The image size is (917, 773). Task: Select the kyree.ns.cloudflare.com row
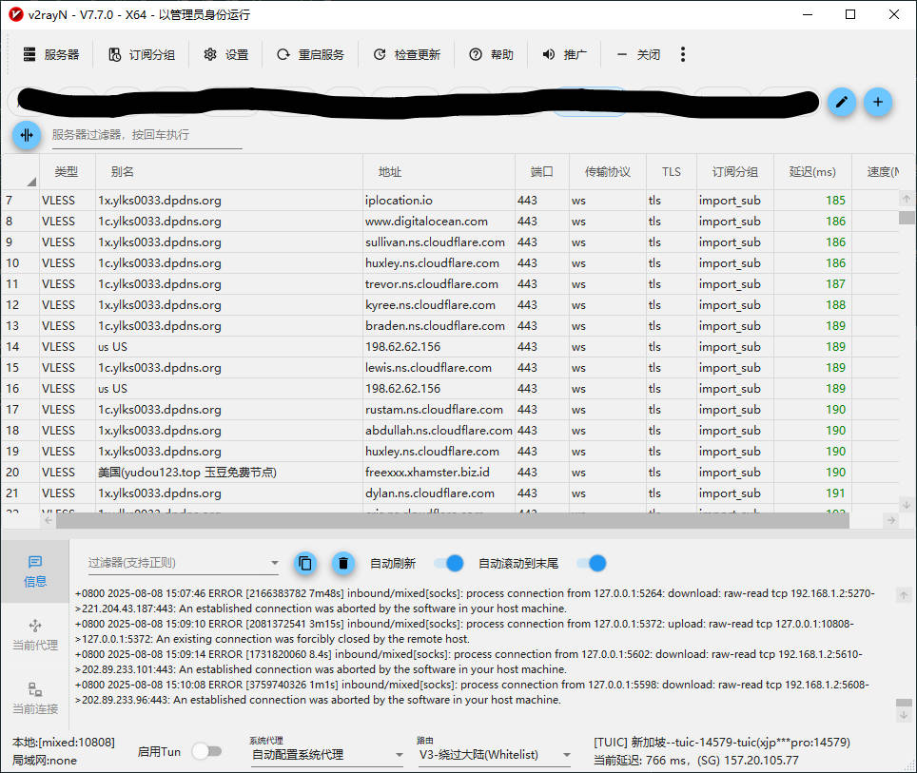point(450,305)
